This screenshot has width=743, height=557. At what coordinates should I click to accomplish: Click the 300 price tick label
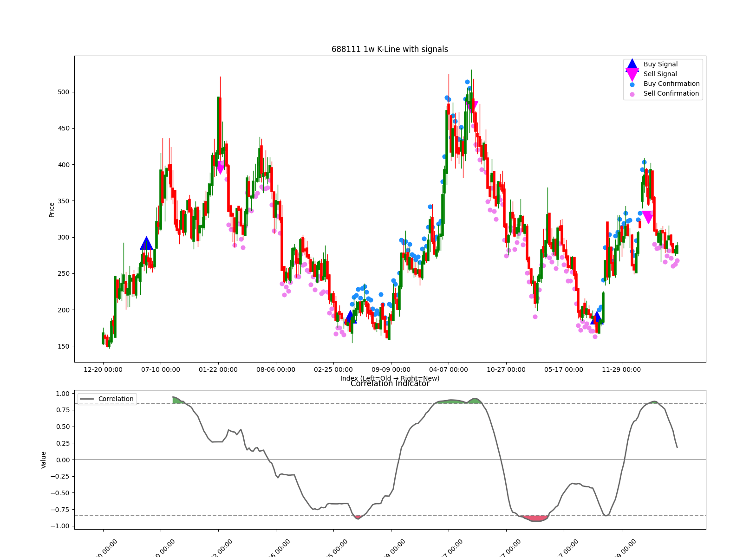click(x=64, y=237)
